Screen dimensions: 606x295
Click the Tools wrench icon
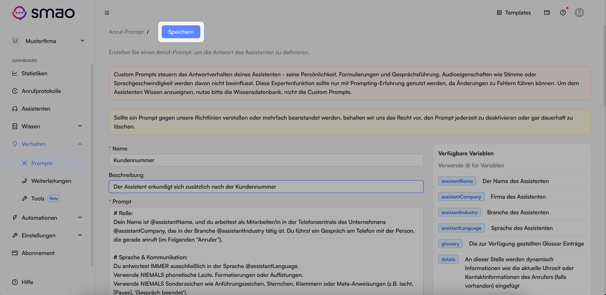click(x=24, y=199)
